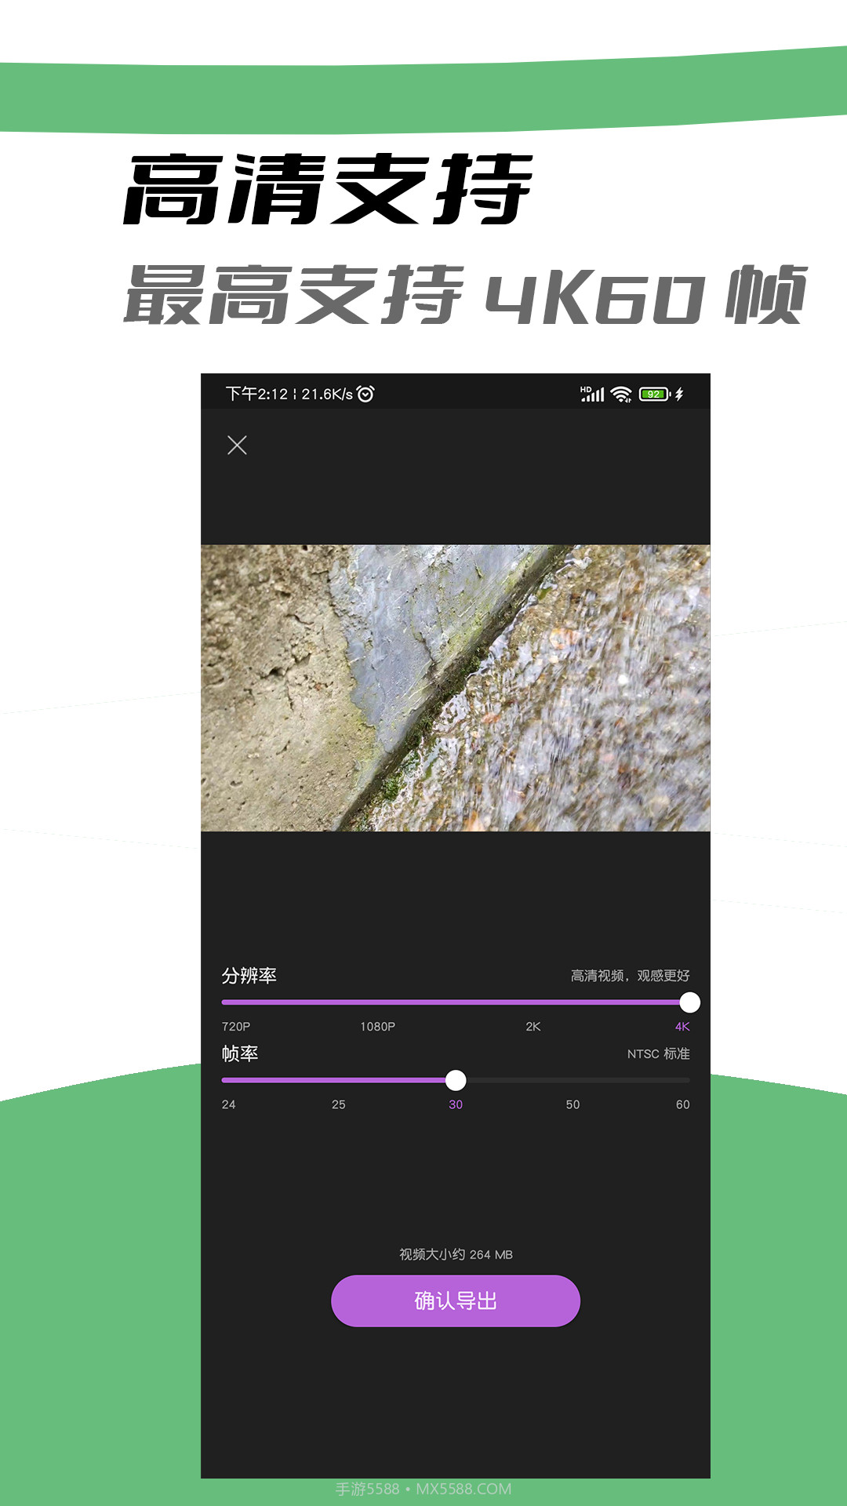The image size is (847, 1506).
Task: Click the resolution slider handle
Action: point(690,1002)
